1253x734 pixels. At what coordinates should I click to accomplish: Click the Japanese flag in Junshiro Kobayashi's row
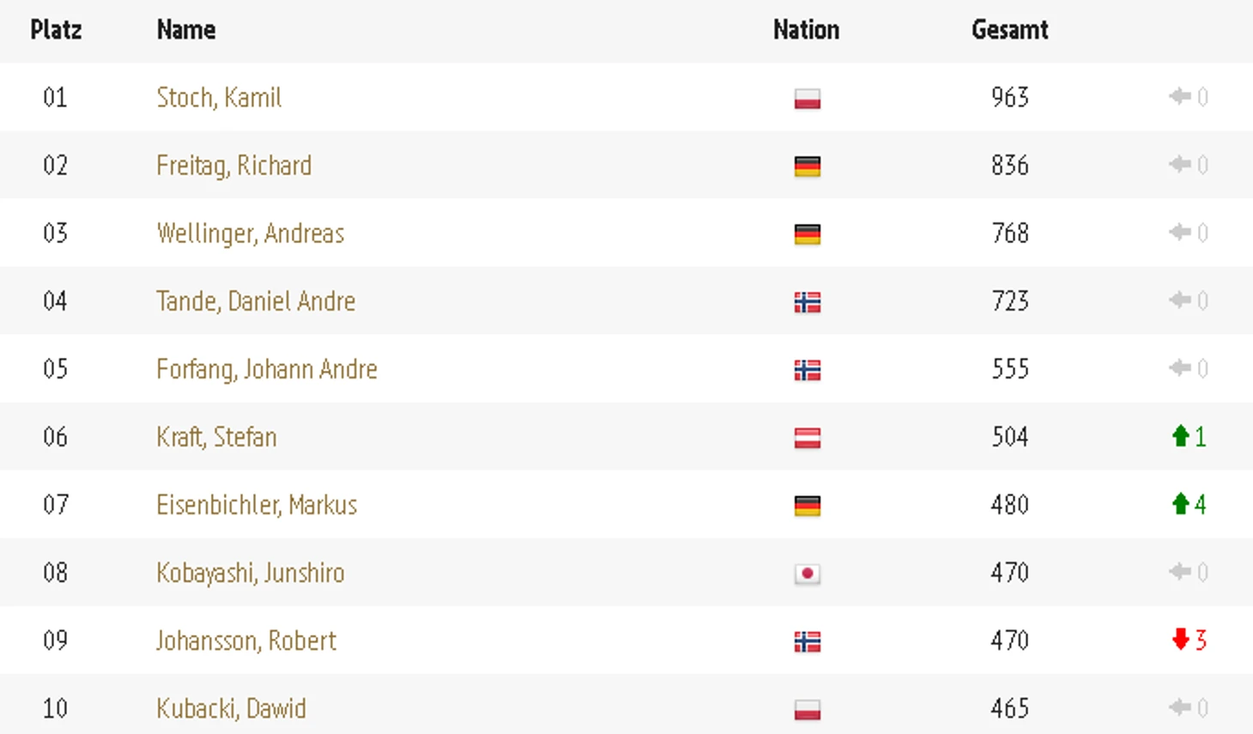point(807,573)
